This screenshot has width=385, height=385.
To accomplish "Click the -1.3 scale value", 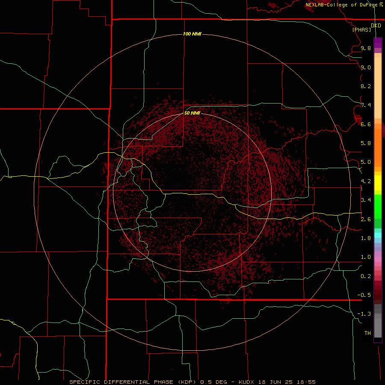I will click(x=364, y=314).
